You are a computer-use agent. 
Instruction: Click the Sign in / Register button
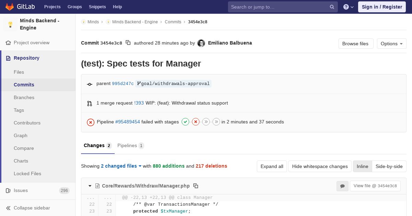382,7
